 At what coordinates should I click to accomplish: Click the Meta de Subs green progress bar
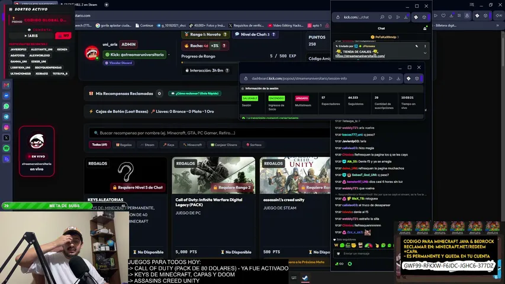point(47,206)
